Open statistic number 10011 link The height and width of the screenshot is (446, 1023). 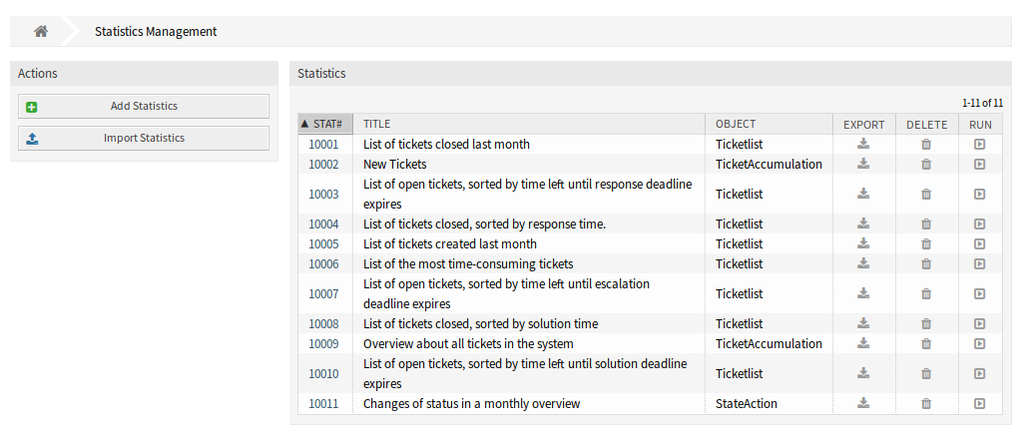[x=323, y=404]
